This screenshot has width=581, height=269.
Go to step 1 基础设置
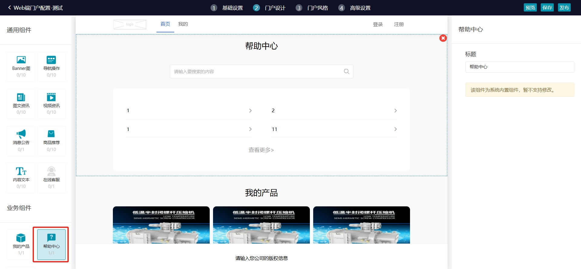(227, 8)
